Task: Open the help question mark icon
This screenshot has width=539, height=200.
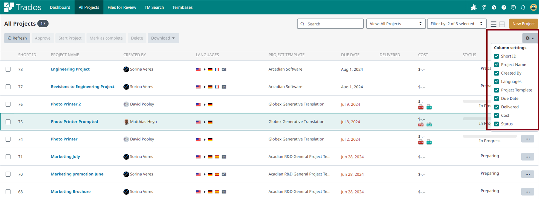Action: coord(504,7)
